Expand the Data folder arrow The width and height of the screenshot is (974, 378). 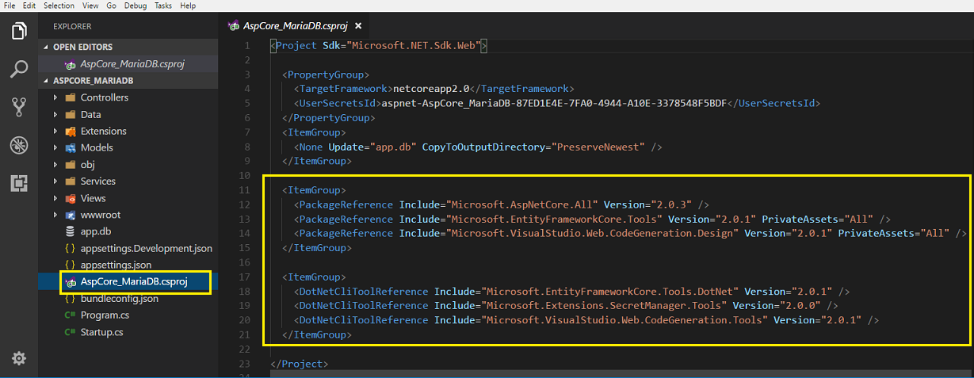tap(55, 114)
